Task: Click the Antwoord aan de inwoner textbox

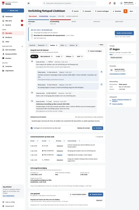Action: [67, 122]
